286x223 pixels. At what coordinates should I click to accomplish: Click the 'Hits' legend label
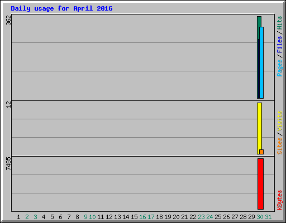279,23
